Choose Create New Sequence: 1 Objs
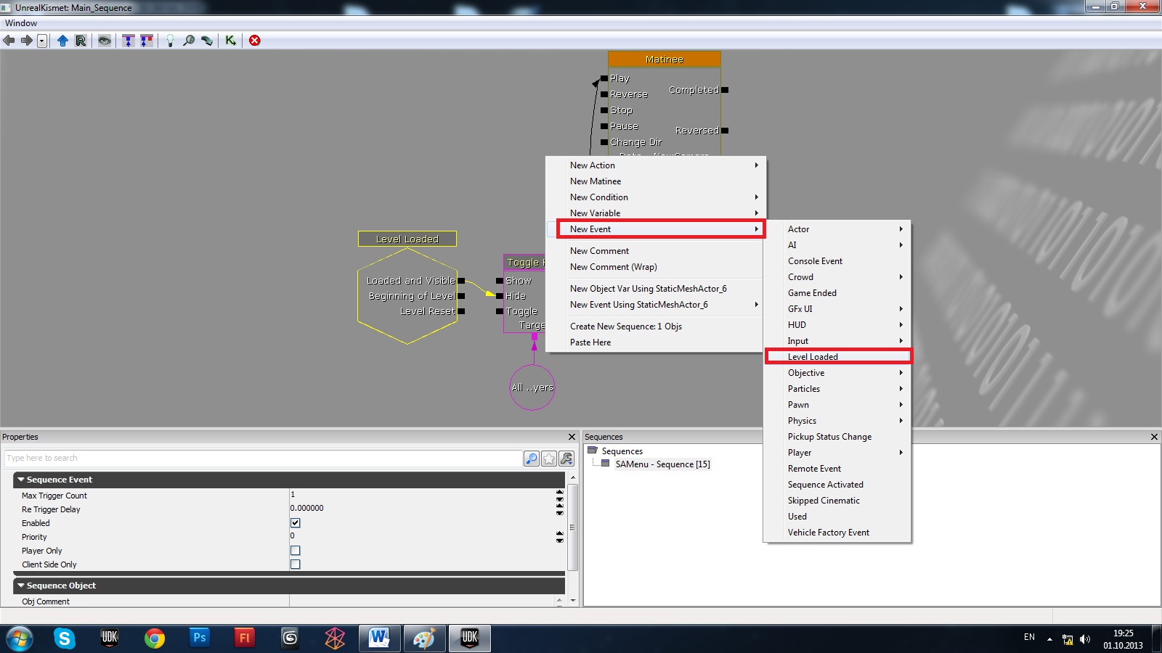 point(656,326)
